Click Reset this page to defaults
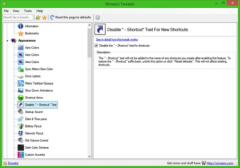Viewport: 240px width, 168px height. pyautogui.click(x=71, y=17)
